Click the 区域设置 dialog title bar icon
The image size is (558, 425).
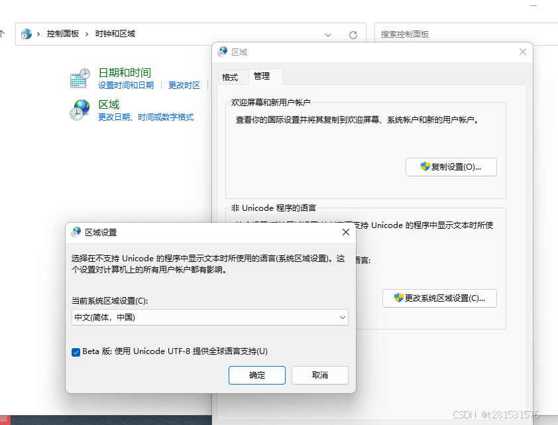tap(76, 232)
